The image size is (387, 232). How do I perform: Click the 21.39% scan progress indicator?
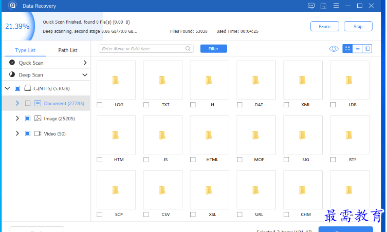17,26
